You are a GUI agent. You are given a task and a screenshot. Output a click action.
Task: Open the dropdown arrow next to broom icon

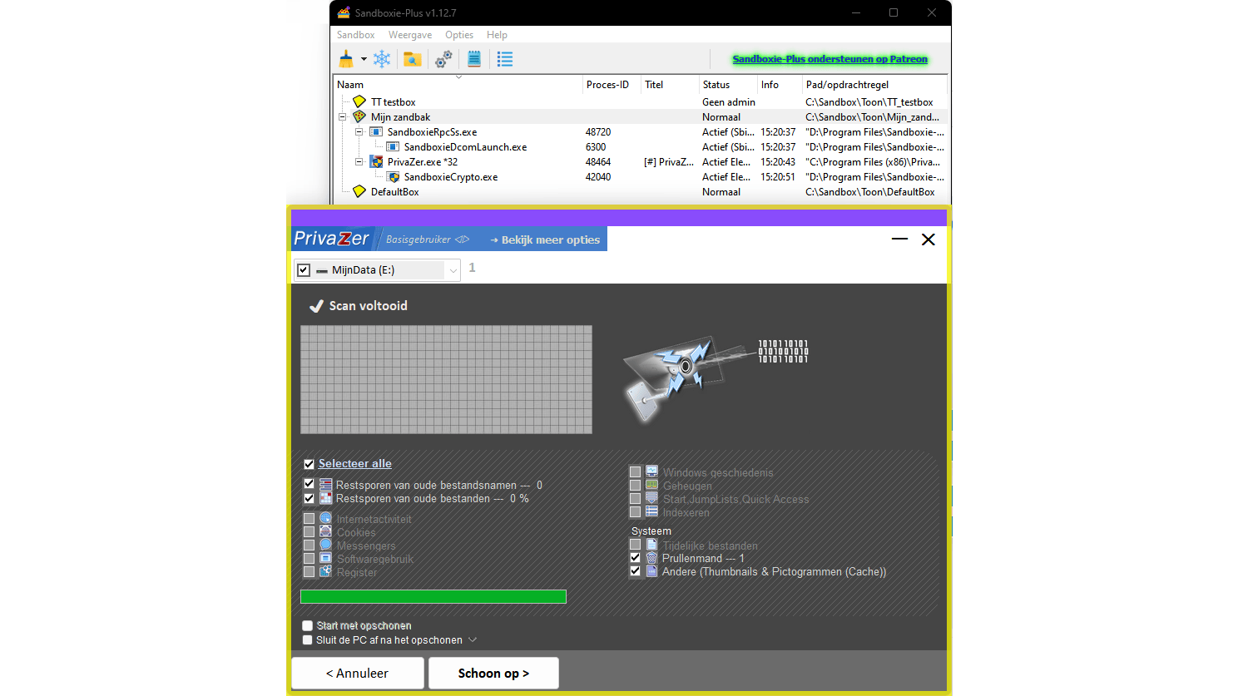[x=364, y=59]
